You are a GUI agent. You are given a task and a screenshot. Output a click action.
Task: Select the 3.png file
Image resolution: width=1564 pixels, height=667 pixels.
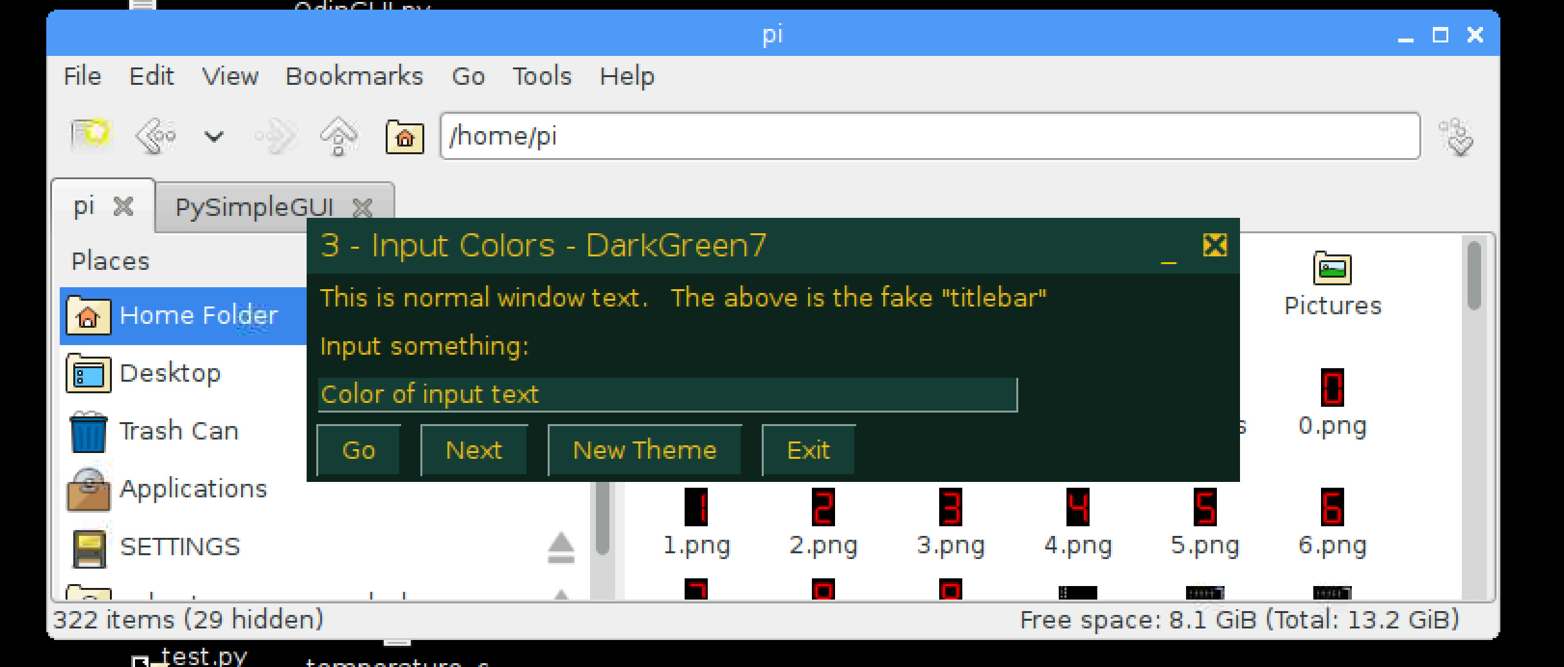point(951,522)
